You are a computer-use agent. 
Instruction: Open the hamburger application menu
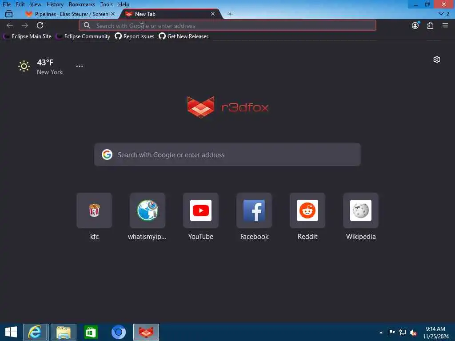point(445,25)
